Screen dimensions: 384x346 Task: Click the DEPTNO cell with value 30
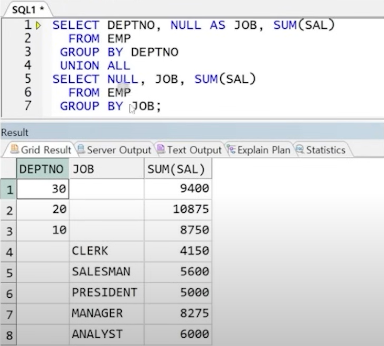(x=43, y=189)
